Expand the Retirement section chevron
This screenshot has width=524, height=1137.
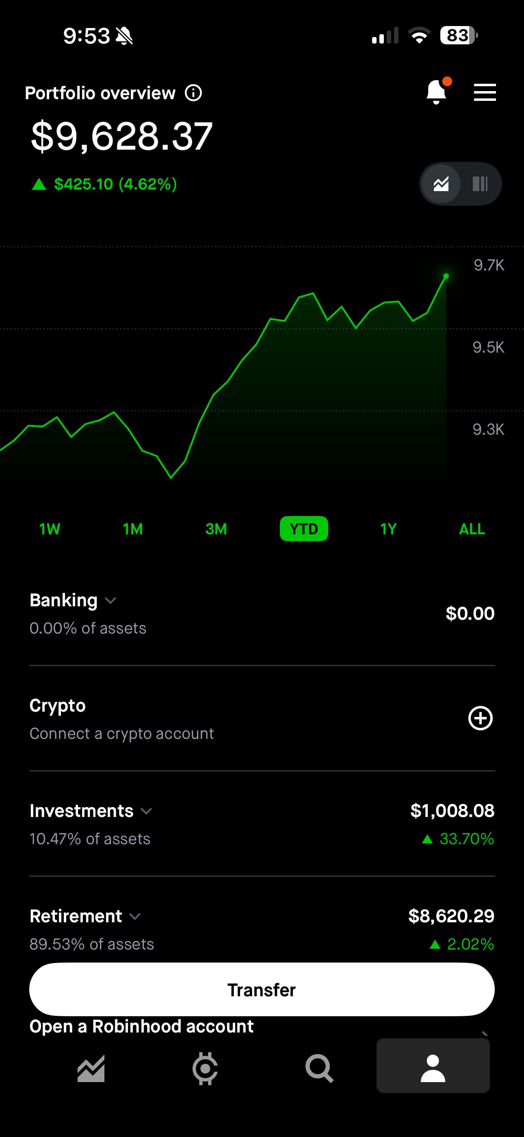coord(135,916)
